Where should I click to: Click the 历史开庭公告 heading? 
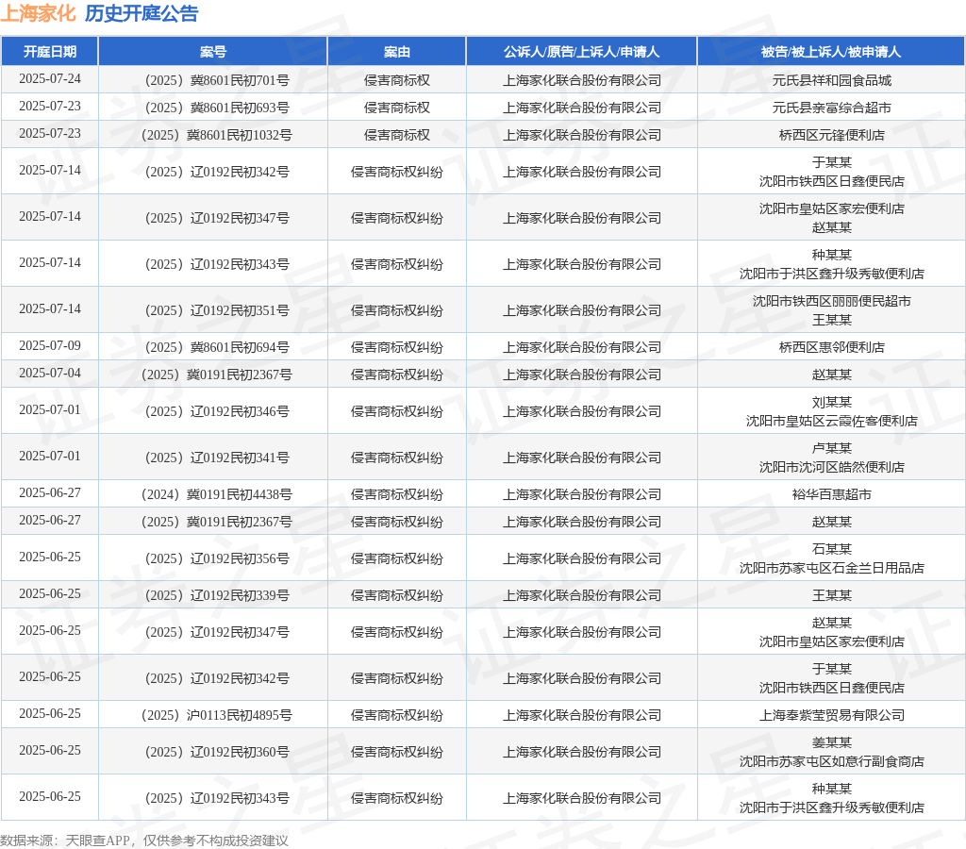tap(142, 13)
